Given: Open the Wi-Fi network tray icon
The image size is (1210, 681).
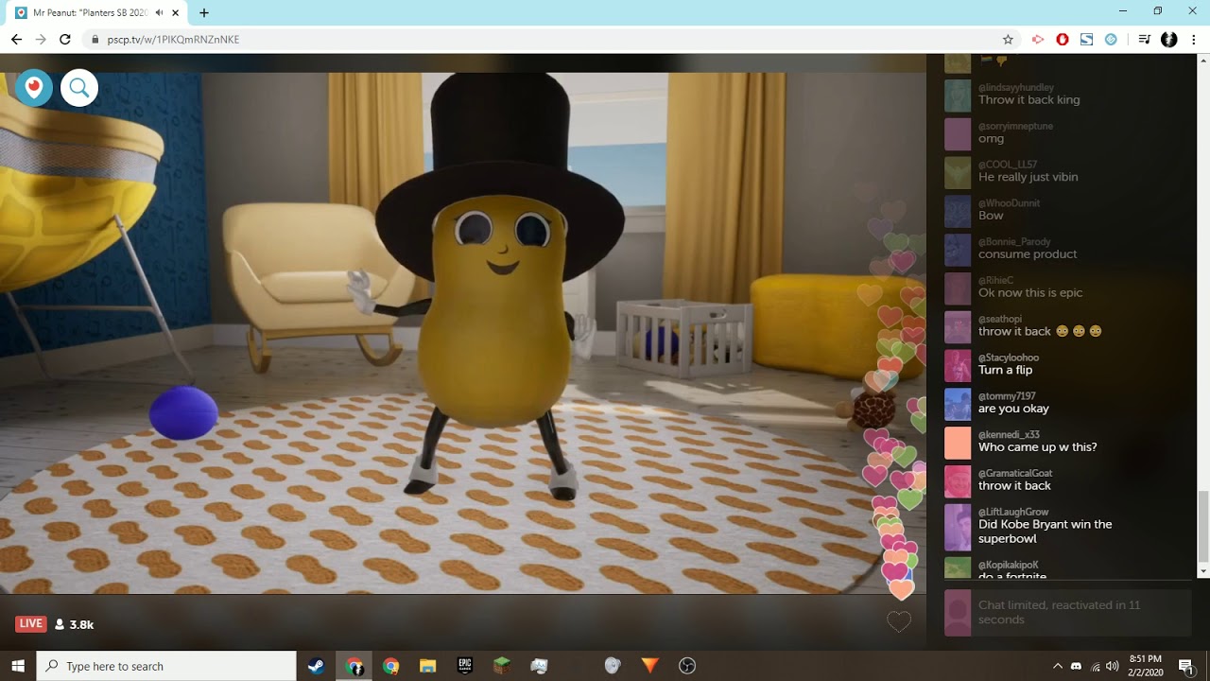Looking at the screenshot, I should click(x=1095, y=666).
